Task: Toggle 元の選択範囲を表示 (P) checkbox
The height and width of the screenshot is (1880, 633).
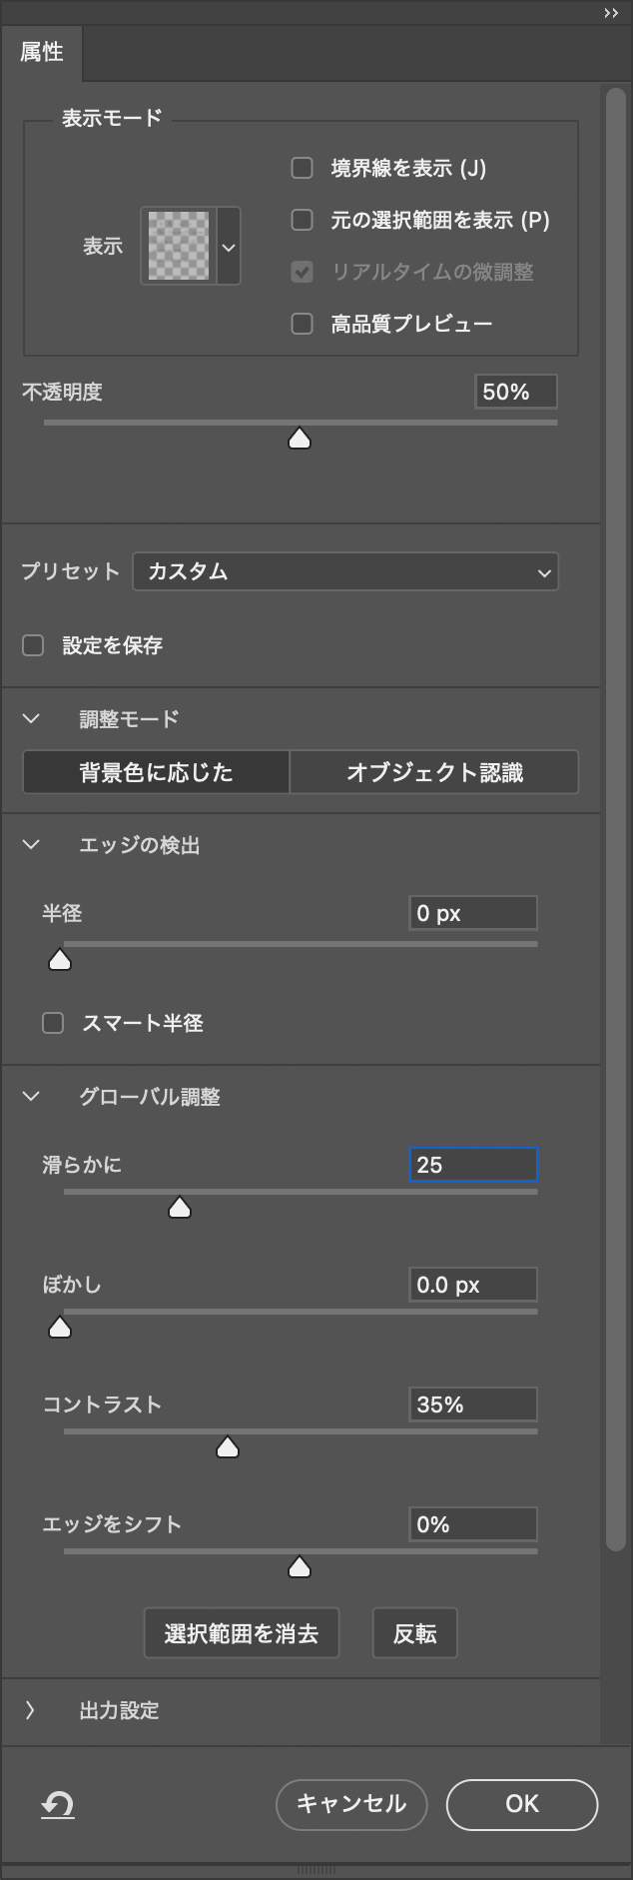Action: point(302,220)
